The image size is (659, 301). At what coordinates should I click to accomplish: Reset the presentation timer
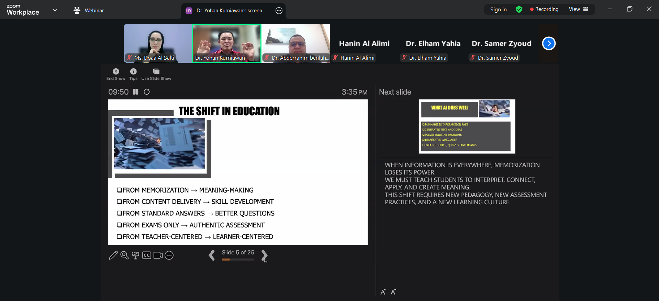(147, 92)
